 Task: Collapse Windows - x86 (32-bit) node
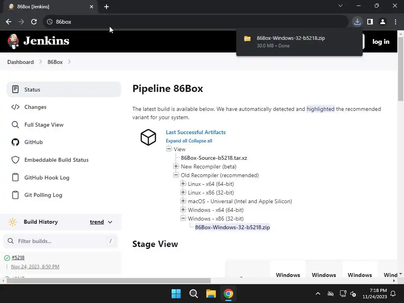[183, 218]
